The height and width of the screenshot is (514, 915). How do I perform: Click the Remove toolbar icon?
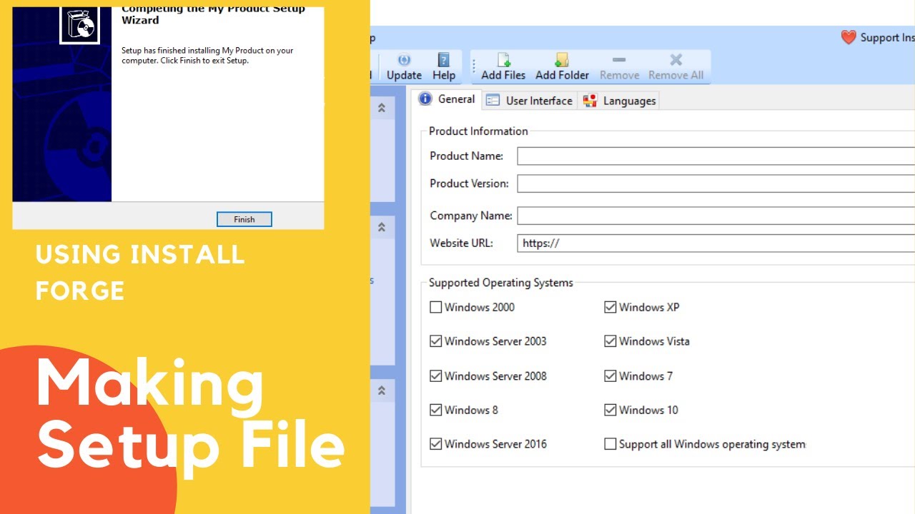619,60
